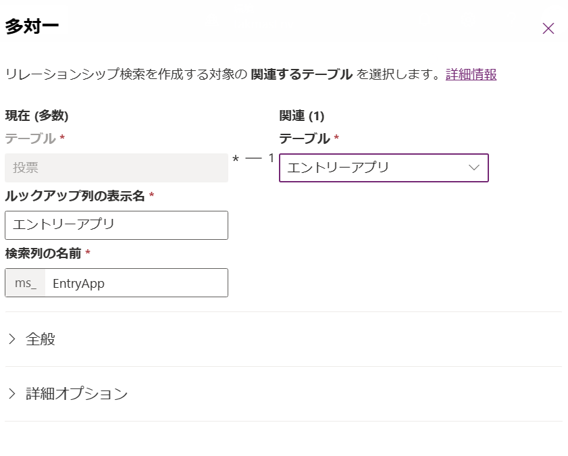Click the 検索列の名前 label
This screenshot has height=456, width=568.
tap(43, 253)
